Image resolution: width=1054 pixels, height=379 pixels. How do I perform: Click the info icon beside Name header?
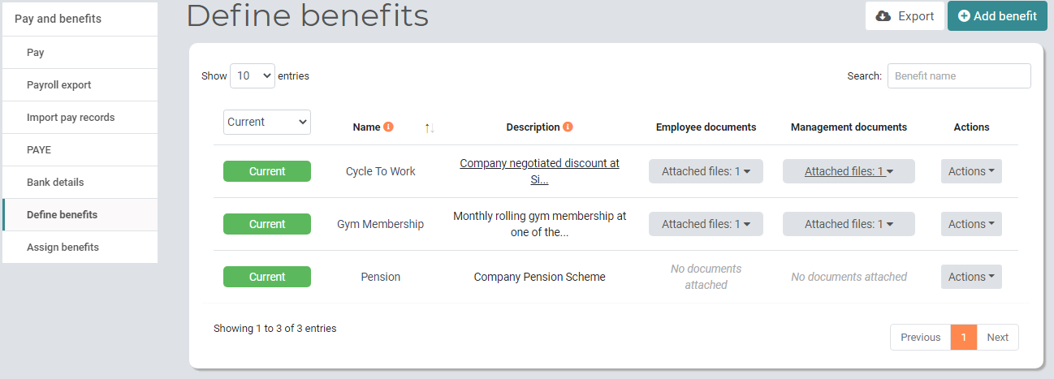pos(388,127)
